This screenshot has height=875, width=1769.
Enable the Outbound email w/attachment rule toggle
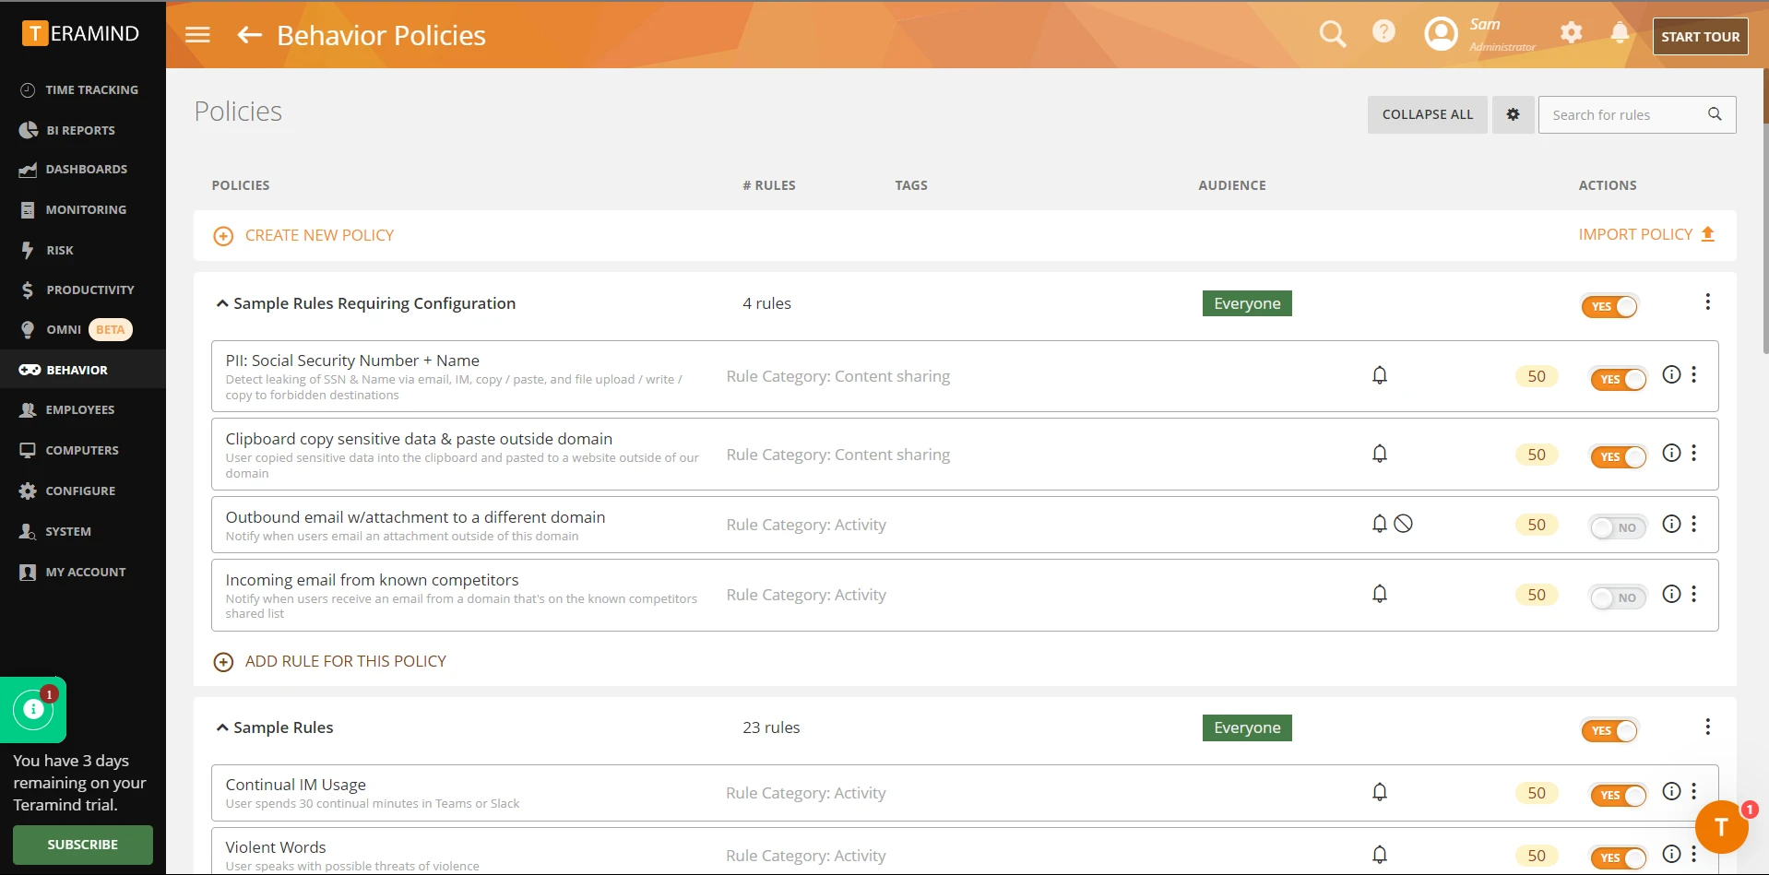1618,527
